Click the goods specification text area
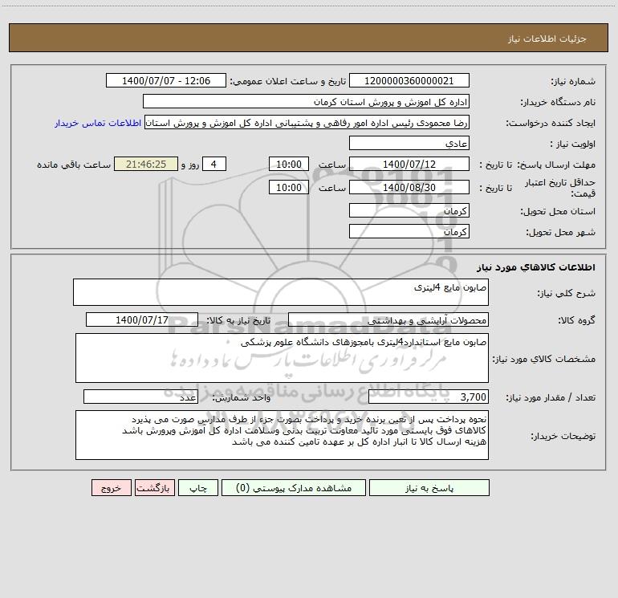This screenshot has height=598, width=618. (282, 358)
